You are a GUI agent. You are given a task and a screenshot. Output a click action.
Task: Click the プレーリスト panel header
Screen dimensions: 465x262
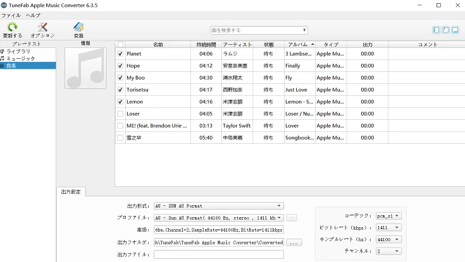coord(27,44)
